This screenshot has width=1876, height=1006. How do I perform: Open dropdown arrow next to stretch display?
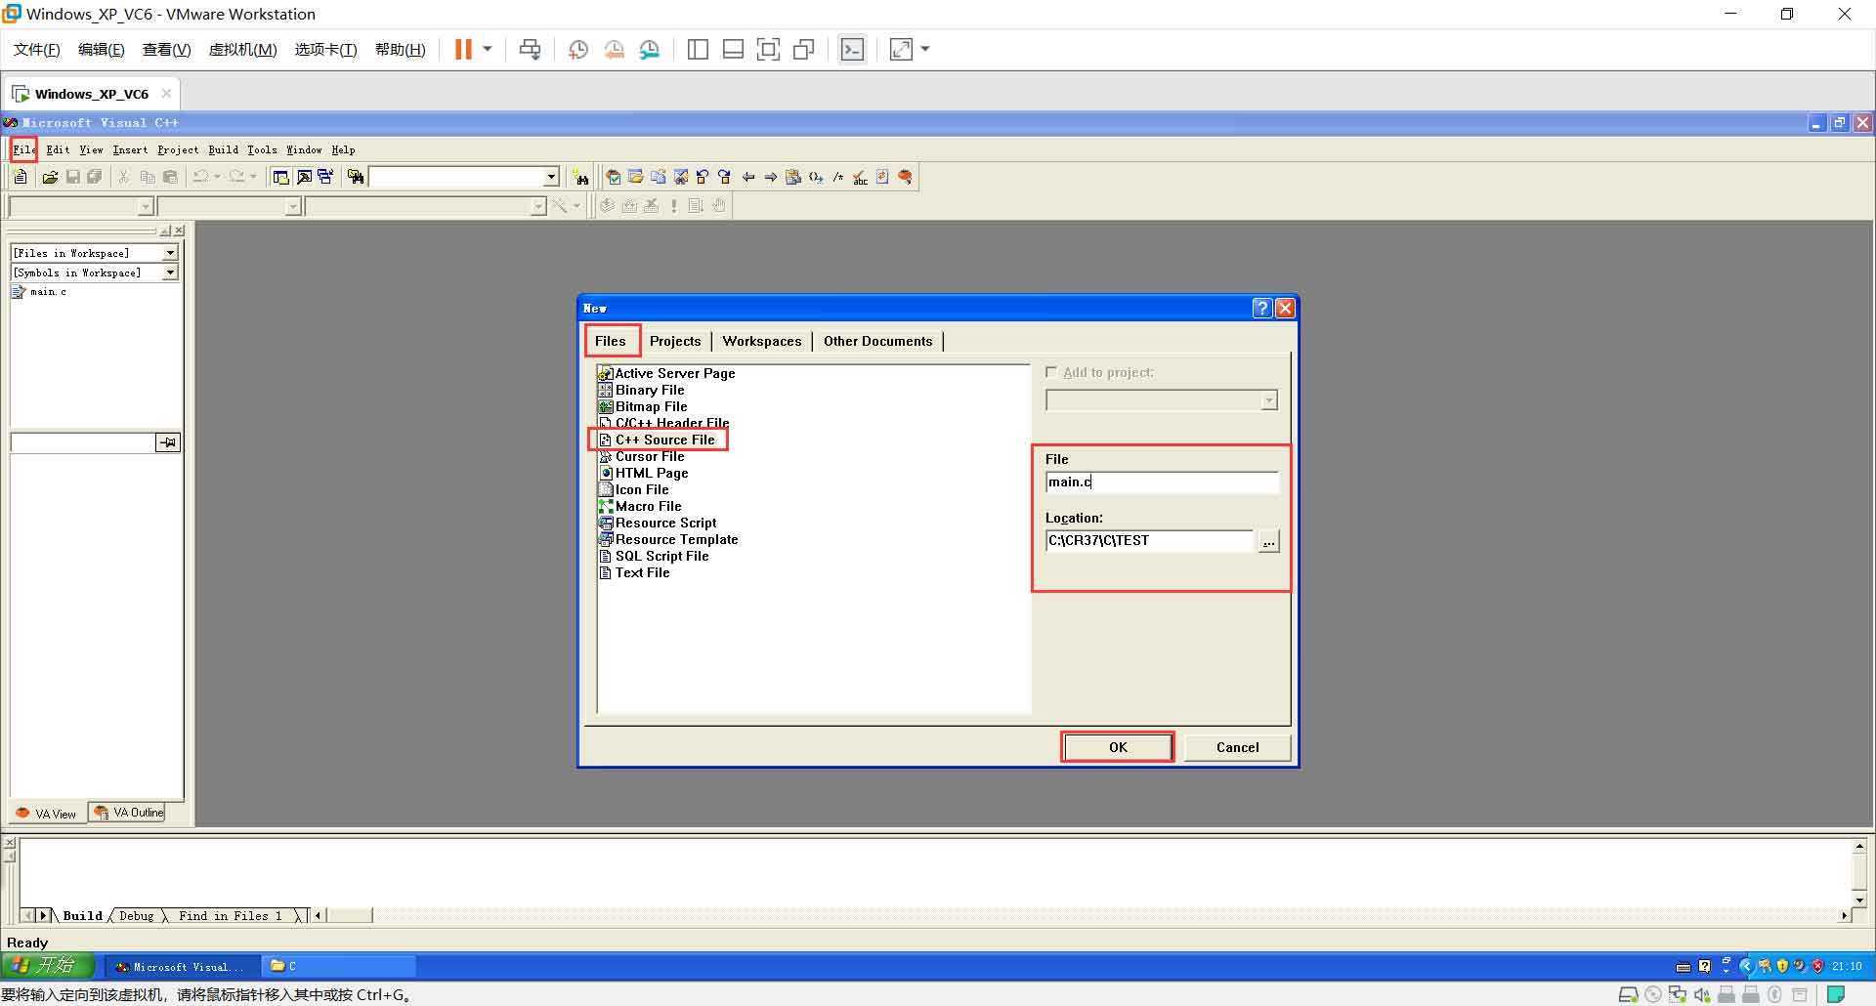click(925, 49)
